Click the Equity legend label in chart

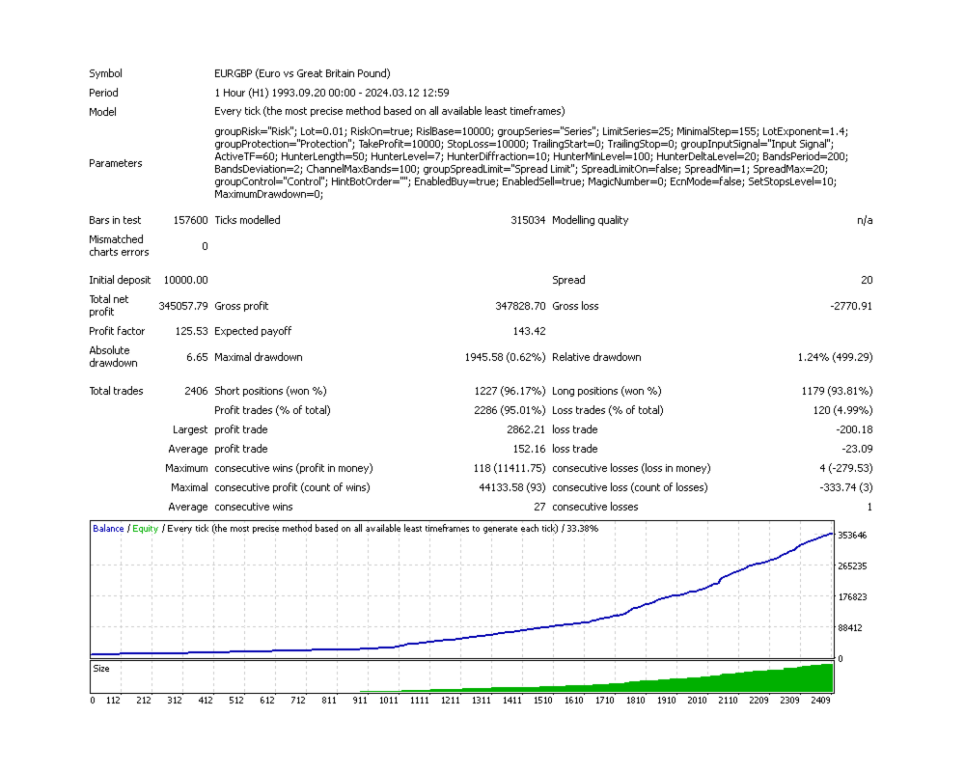(x=146, y=528)
